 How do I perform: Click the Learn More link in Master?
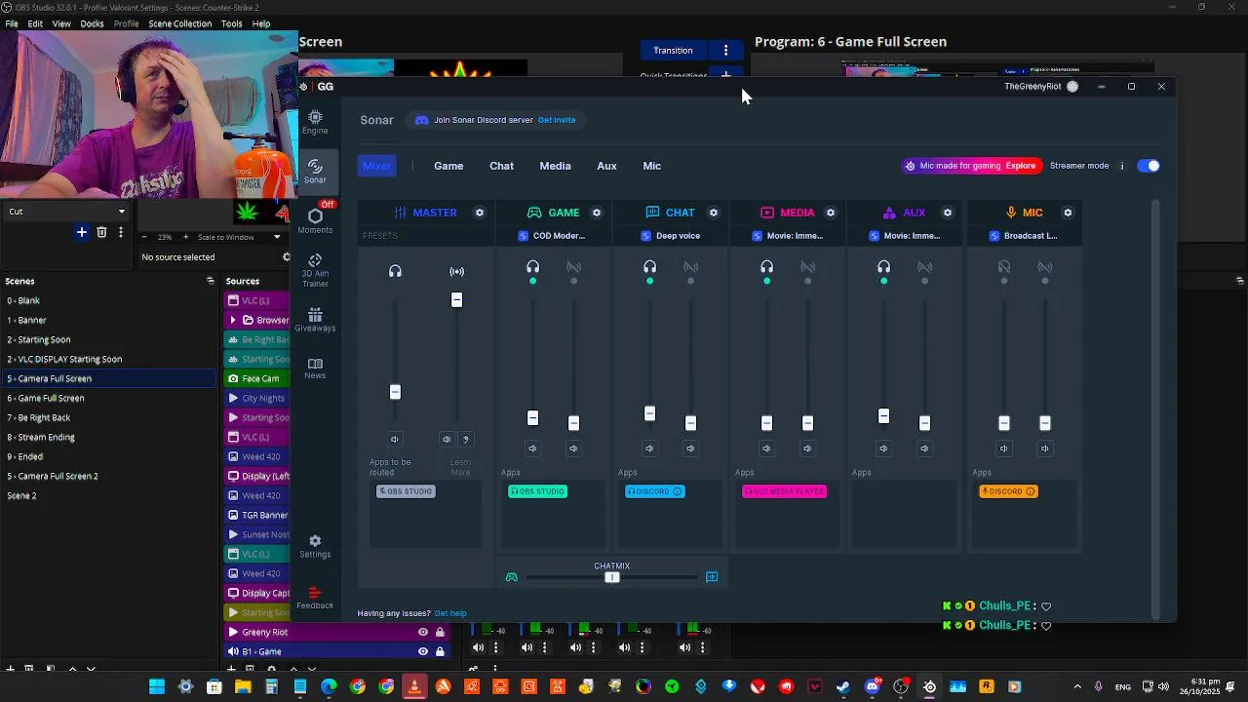click(x=460, y=467)
